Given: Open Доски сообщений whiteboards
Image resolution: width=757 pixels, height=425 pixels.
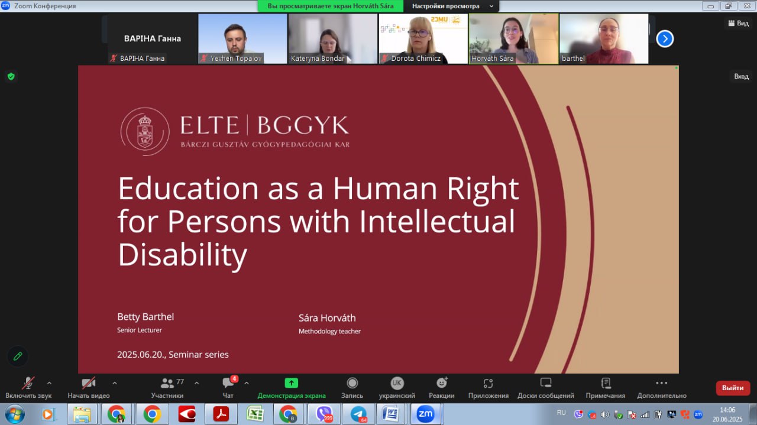Looking at the screenshot, I should click(545, 387).
